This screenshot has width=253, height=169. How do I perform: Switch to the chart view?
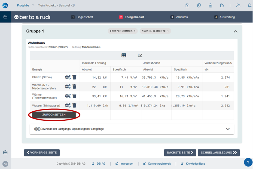(140, 55)
